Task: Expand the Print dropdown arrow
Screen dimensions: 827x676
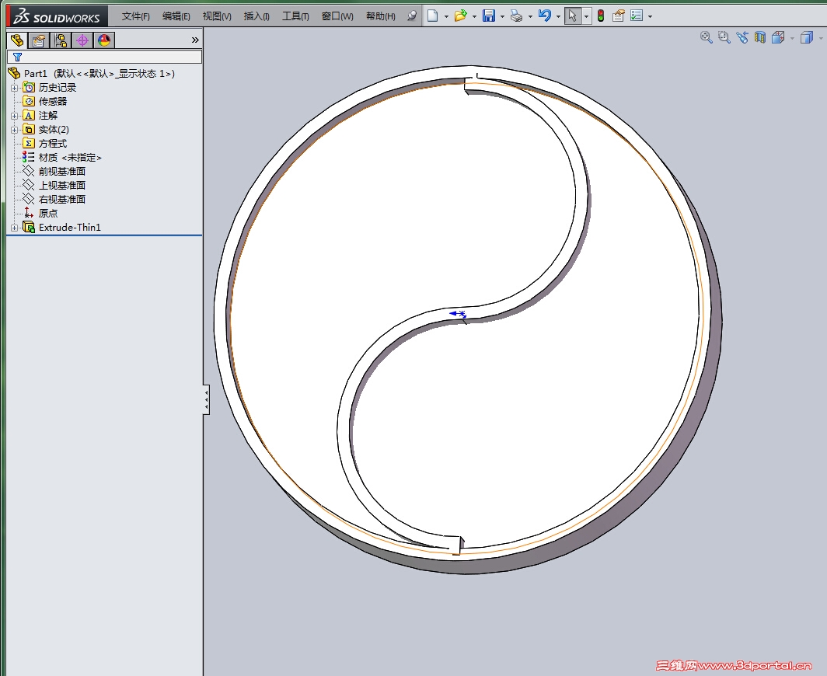Action: pos(530,16)
